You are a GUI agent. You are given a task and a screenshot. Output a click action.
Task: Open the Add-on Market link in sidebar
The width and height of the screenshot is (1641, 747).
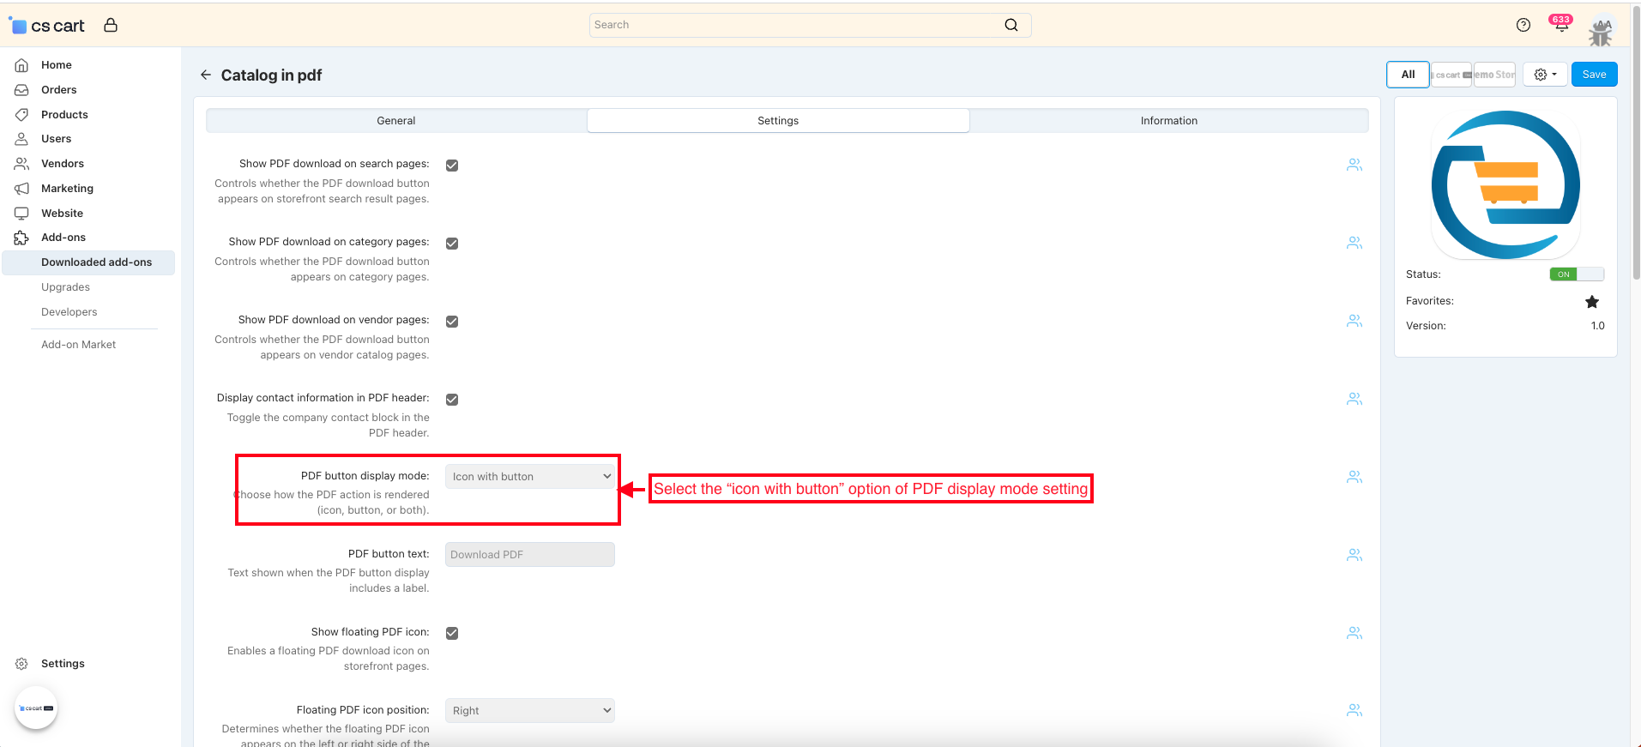[x=78, y=345]
